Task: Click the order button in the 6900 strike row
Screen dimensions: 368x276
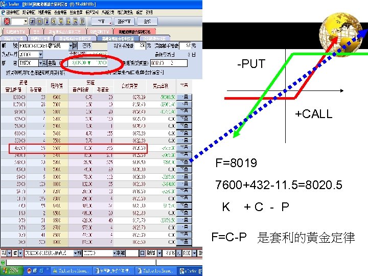Action: coord(184,97)
